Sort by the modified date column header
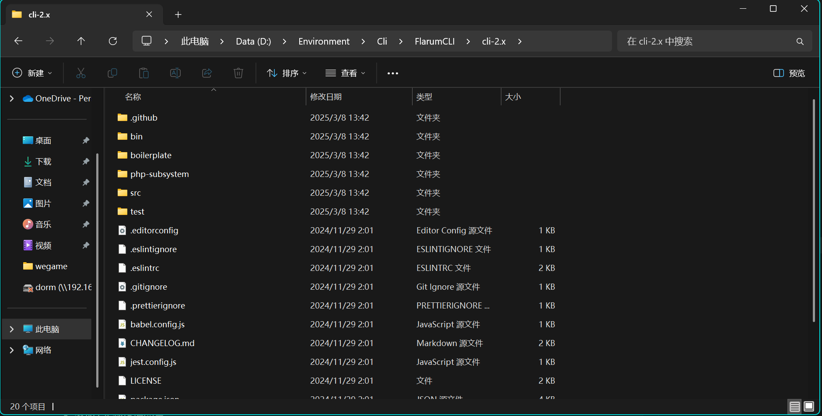This screenshot has width=822, height=416. point(326,97)
